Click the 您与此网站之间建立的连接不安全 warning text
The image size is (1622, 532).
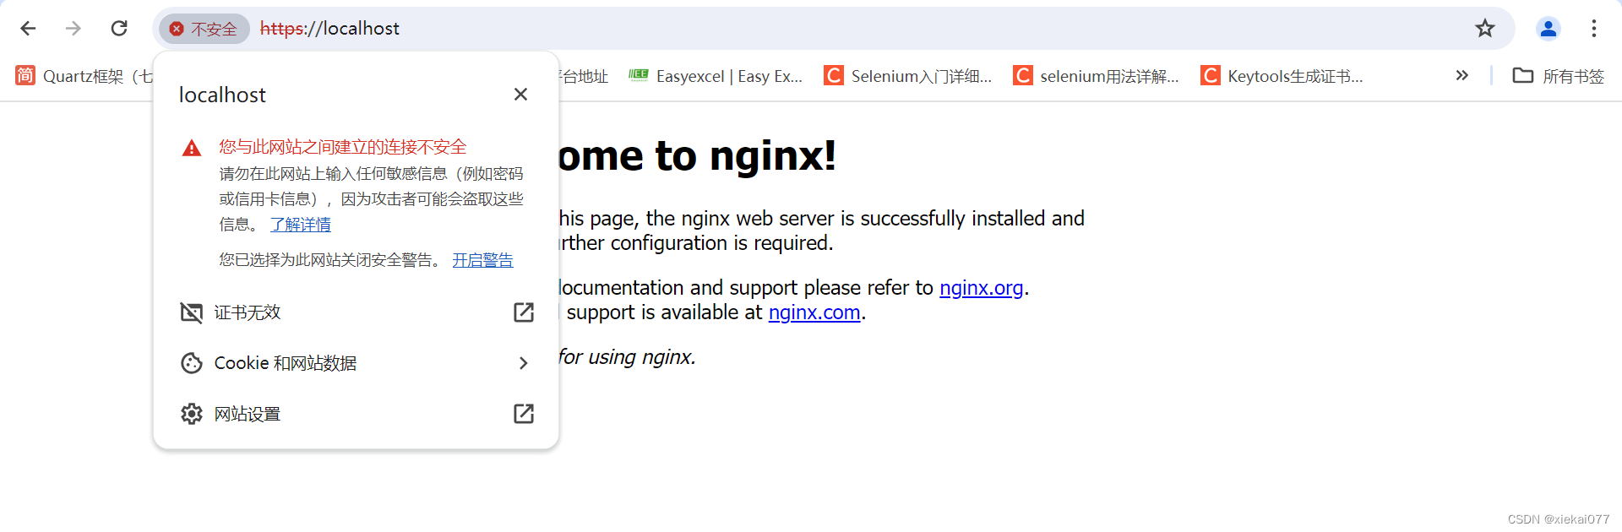(x=343, y=147)
